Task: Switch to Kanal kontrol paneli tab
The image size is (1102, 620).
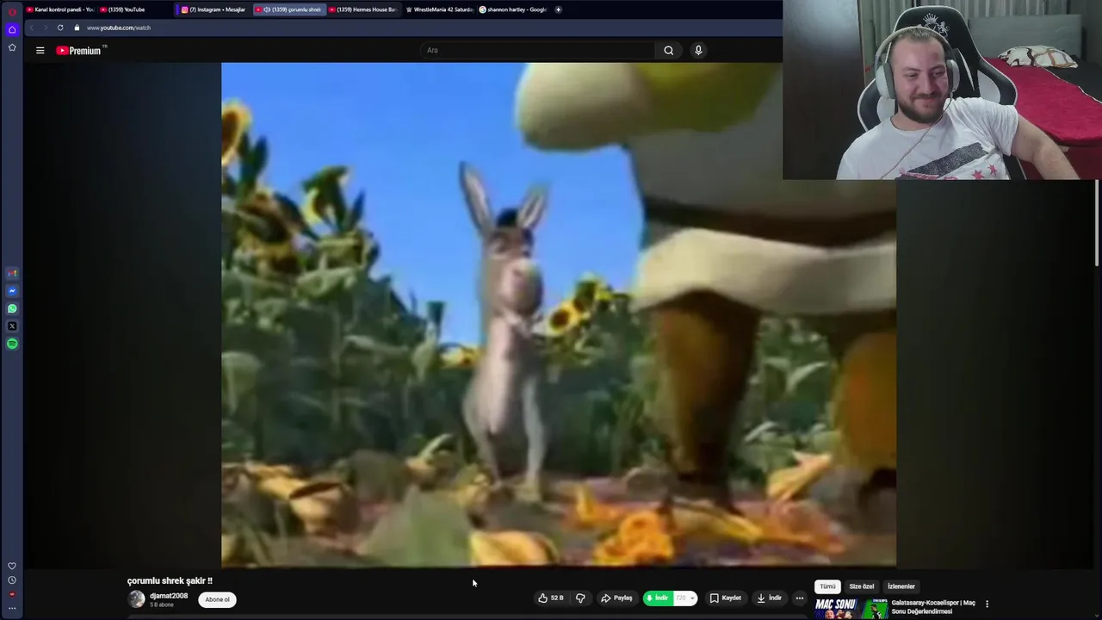Action: click(x=59, y=9)
